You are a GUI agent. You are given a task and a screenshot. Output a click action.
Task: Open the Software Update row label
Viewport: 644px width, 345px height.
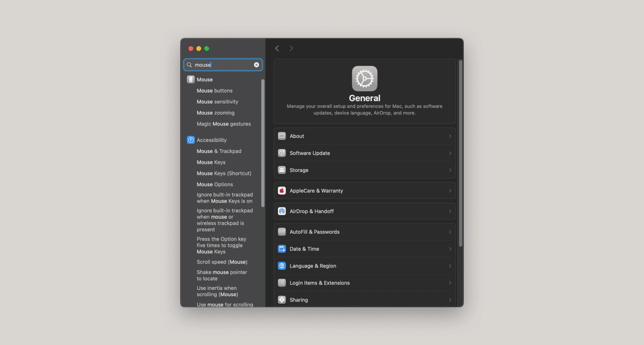point(310,153)
